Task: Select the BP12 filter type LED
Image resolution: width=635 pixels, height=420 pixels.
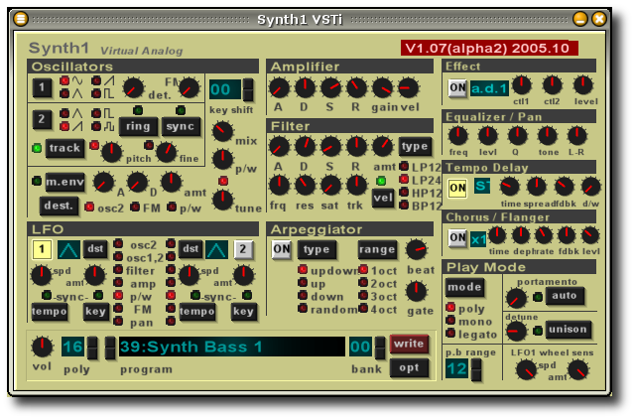Action: [404, 206]
